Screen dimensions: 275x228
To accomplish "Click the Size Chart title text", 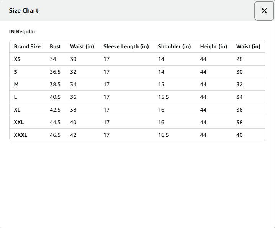I will 24,11.
